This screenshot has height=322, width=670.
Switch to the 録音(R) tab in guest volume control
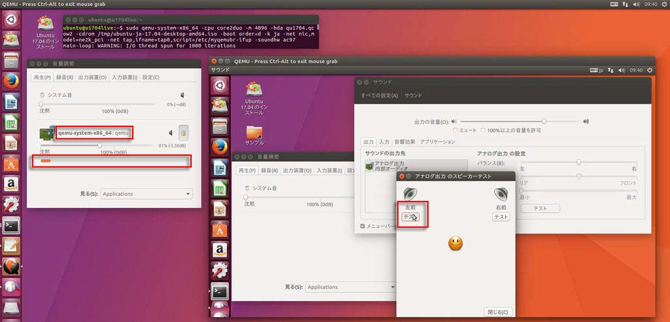click(269, 170)
